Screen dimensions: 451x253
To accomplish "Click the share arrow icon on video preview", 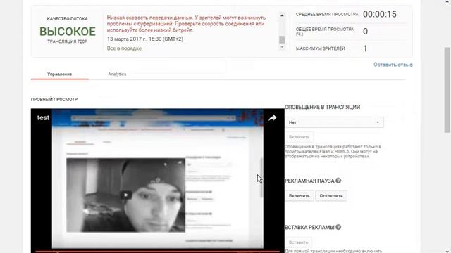I will pos(273,117).
